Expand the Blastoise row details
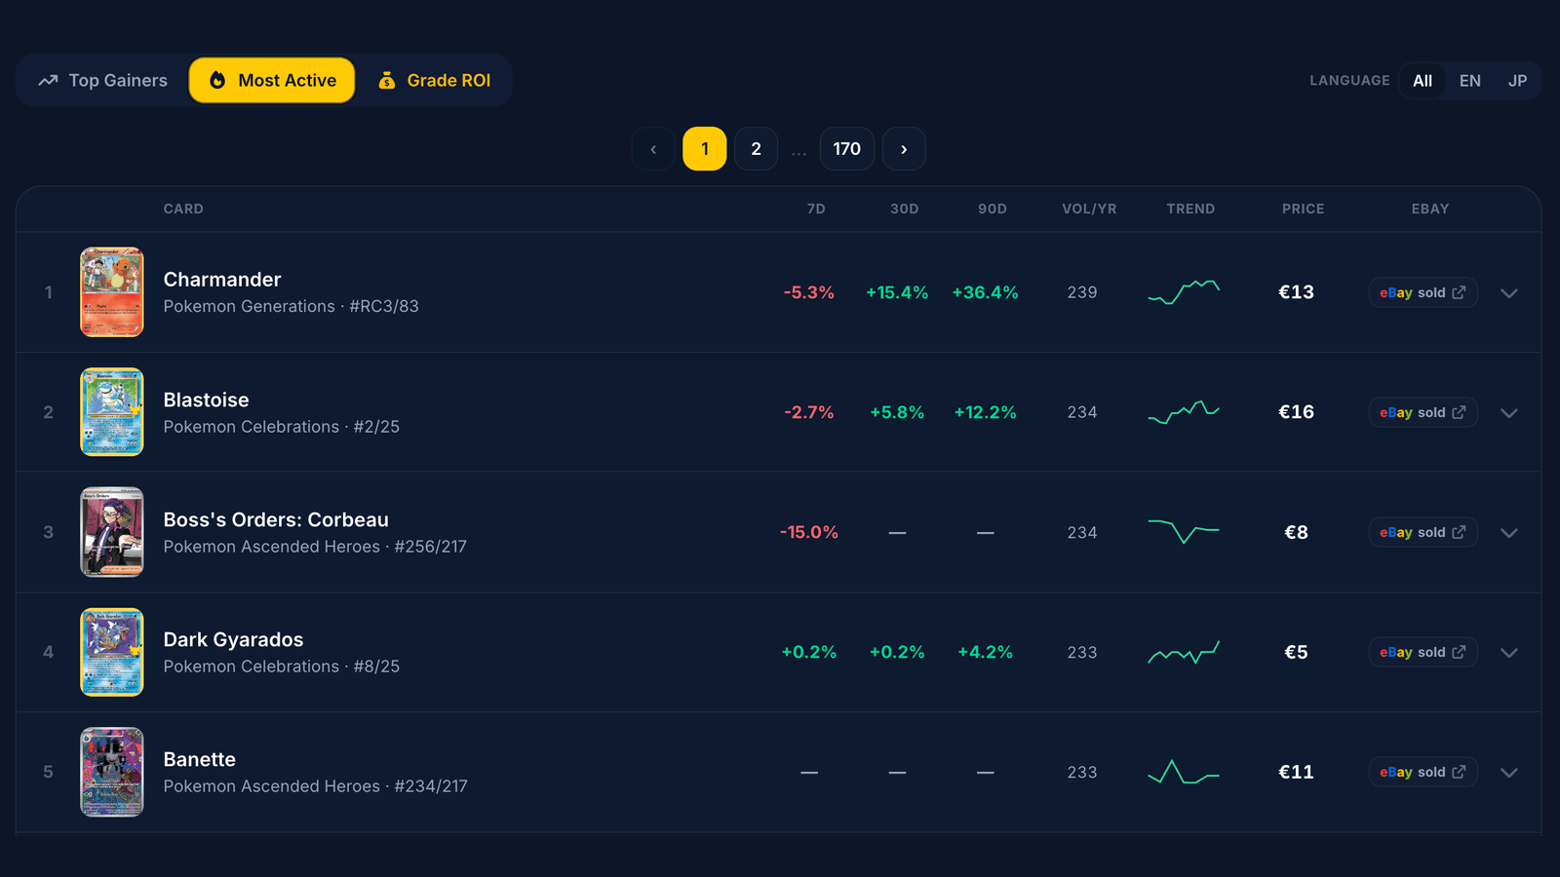 [x=1509, y=413]
